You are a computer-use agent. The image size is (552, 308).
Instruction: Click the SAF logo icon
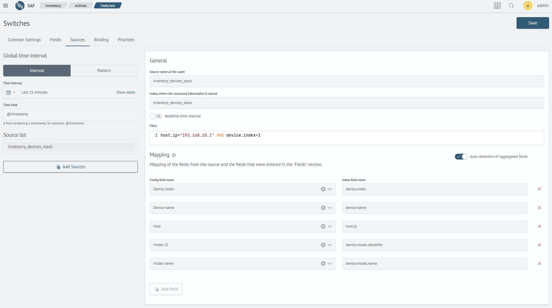[20, 6]
